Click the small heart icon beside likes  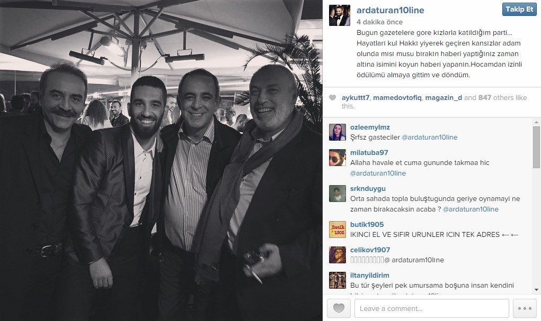click(x=332, y=97)
